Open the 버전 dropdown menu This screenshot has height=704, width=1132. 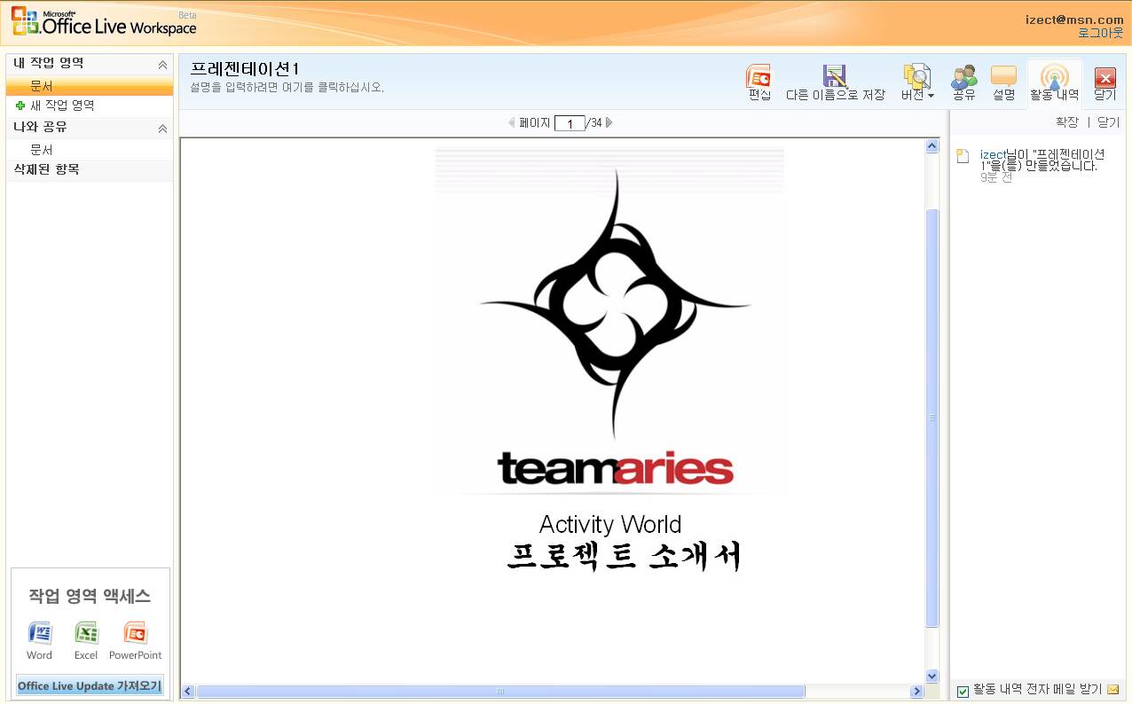tap(916, 80)
